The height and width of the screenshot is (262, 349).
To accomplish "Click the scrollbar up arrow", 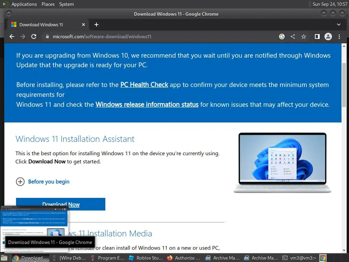I will [344, 46].
